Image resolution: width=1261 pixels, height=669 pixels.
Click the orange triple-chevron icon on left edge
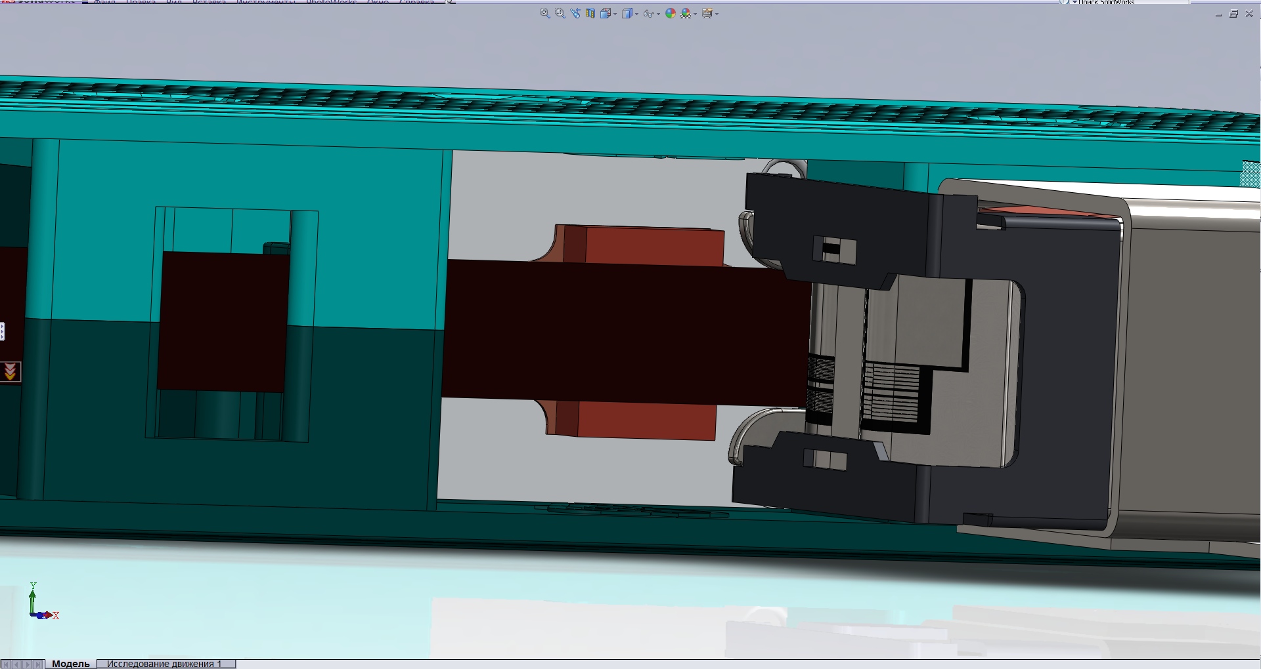(10, 372)
